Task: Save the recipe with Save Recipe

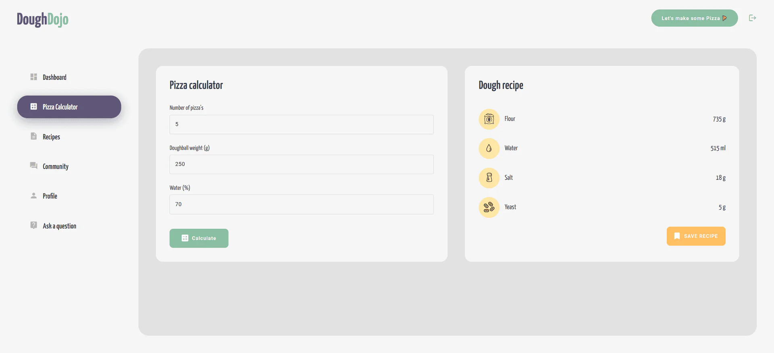Action: coord(696,236)
